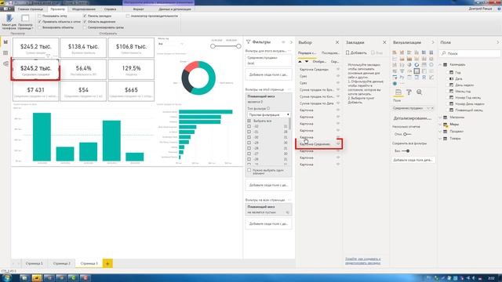Switch to the Format ribbon tab

tap(138, 9)
